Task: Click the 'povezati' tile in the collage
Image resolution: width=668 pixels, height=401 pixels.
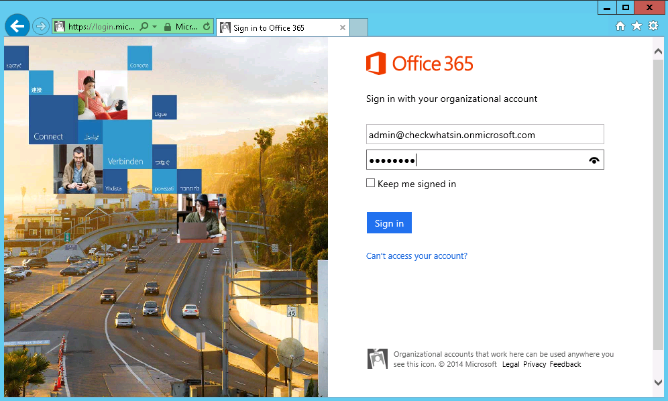Action: tap(164, 182)
